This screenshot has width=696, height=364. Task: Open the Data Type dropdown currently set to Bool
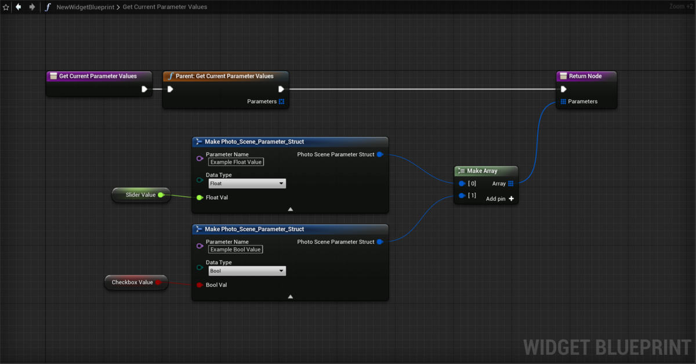(x=246, y=271)
